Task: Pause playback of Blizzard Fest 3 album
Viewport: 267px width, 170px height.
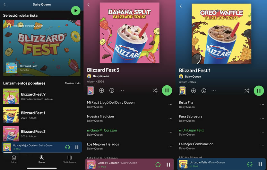Action: click(x=167, y=90)
